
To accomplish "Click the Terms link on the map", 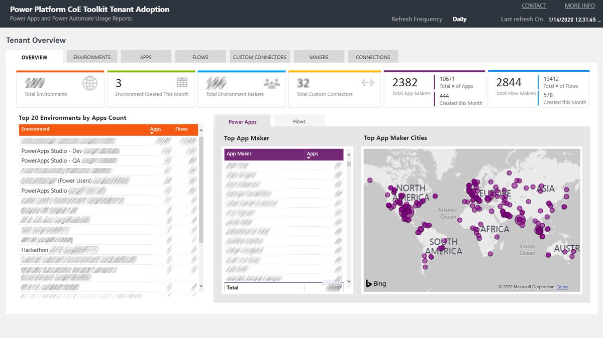I will pos(562,287).
